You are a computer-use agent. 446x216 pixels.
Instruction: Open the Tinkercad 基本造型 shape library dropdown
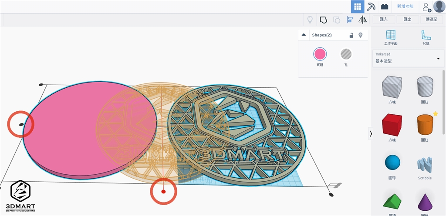tap(407, 58)
